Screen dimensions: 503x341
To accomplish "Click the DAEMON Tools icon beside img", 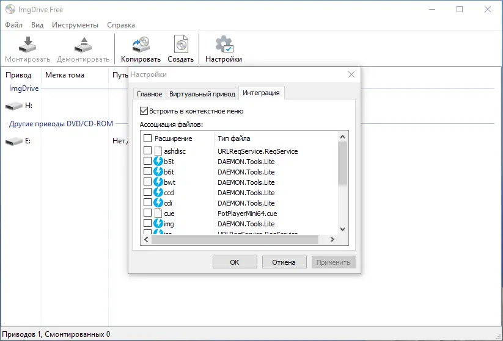I will coord(158,223).
